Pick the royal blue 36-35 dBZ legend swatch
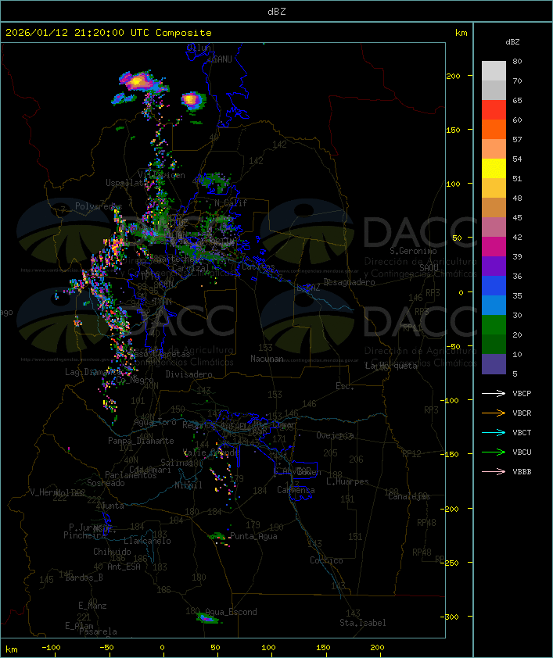The height and width of the screenshot is (658, 553). click(494, 285)
